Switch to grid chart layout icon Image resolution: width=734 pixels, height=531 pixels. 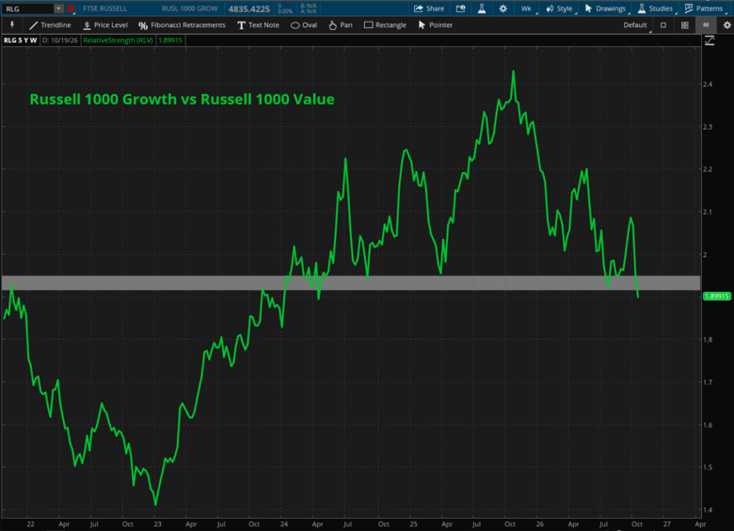684,25
